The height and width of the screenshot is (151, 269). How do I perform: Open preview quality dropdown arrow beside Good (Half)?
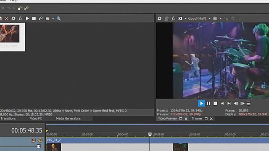pyautogui.click(x=209, y=18)
